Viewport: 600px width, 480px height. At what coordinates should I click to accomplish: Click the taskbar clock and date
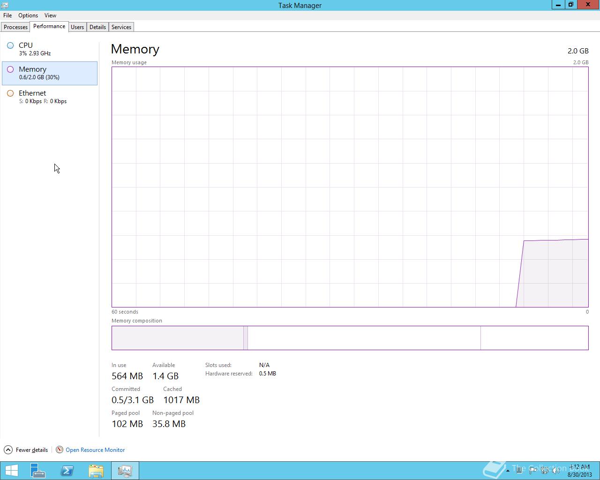click(x=580, y=471)
